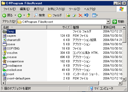Viewport: 128px width, 92px height.
Task: Select the file name "cvslock.exe"
Action: click(14, 70)
